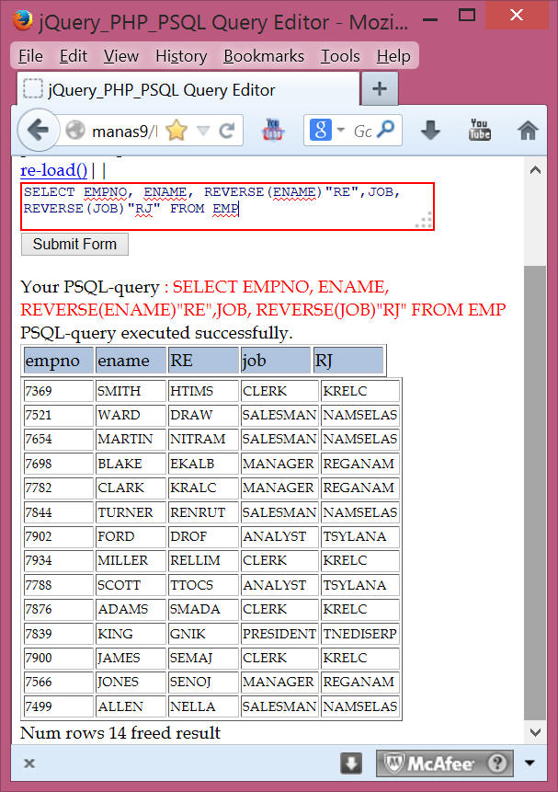Select the cell BLAKE

pos(131,464)
